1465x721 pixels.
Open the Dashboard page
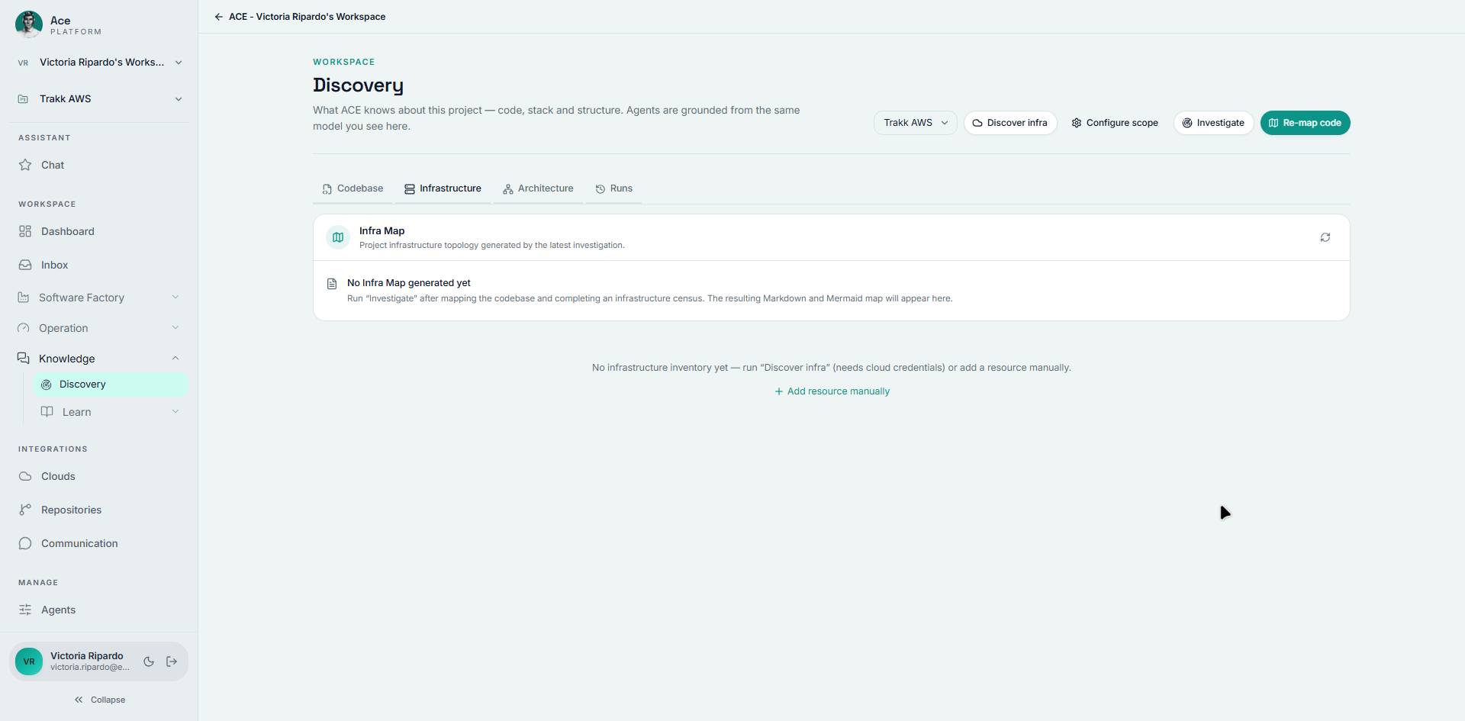pos(99,231)
